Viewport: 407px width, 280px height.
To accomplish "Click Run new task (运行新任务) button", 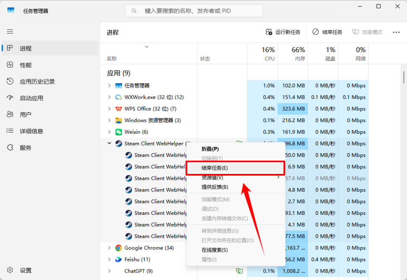I will [x=283, y=32].
